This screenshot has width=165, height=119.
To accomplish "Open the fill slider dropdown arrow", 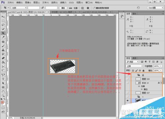I will point(161,71).
